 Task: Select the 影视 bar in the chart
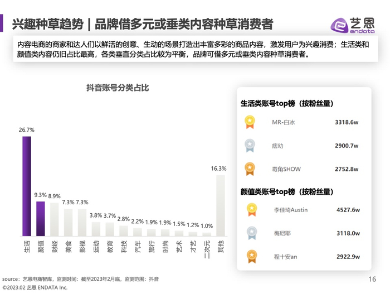click(x=82, y=223)
